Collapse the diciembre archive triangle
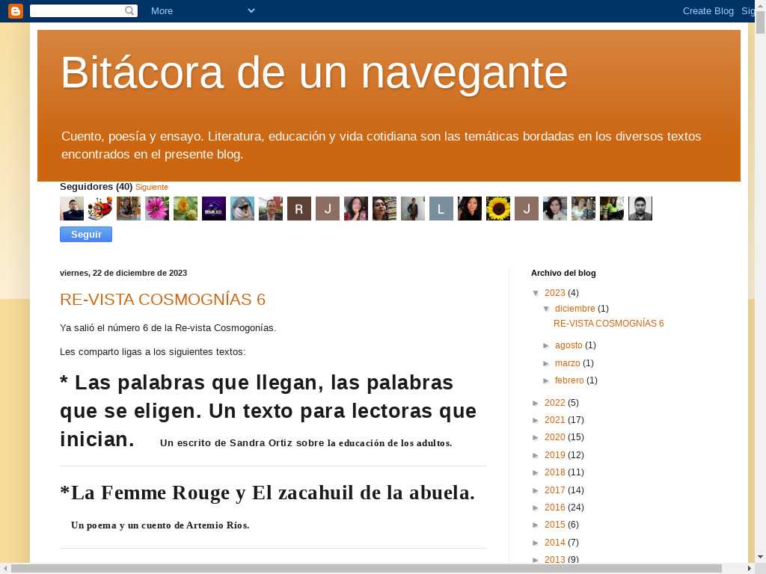This screenshot has height=574, width=766. [x=546, y=309]
